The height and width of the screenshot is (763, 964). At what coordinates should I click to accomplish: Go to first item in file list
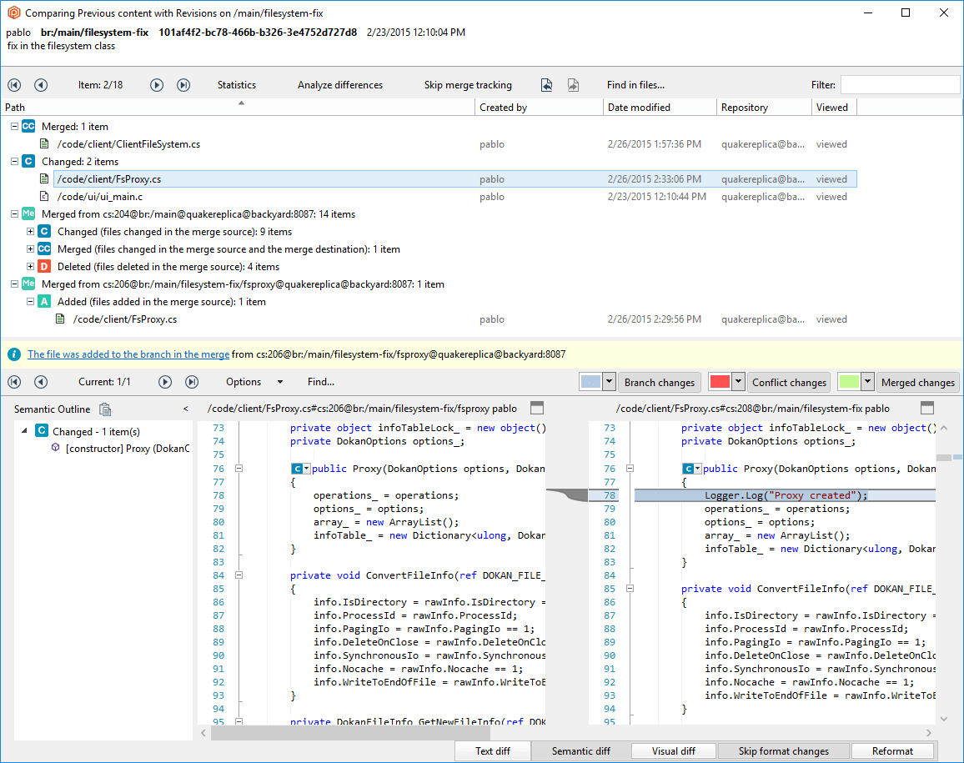[14, 85]
